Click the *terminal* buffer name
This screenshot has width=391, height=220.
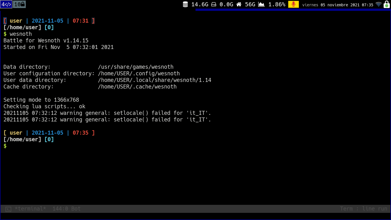tap(30, 209)
